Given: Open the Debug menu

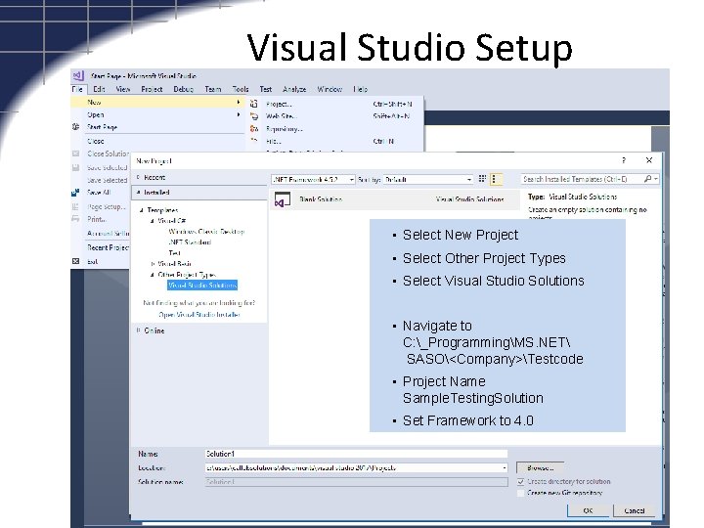Looking at the screenshot, I should 184,89.
